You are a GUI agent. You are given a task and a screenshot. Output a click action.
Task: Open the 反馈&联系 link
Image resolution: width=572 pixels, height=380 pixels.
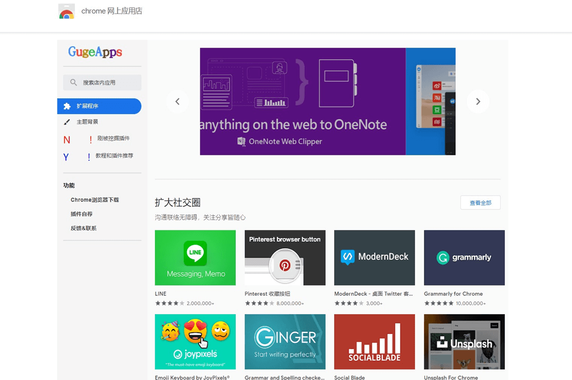tap(84, 228)
